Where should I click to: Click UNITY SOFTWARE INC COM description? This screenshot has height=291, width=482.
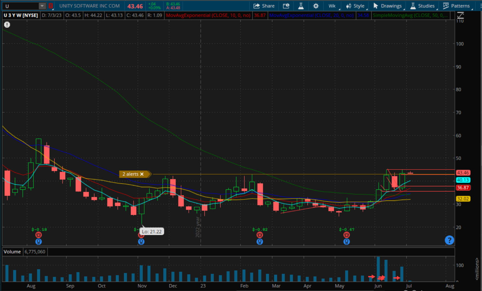(x=89, y=6)
